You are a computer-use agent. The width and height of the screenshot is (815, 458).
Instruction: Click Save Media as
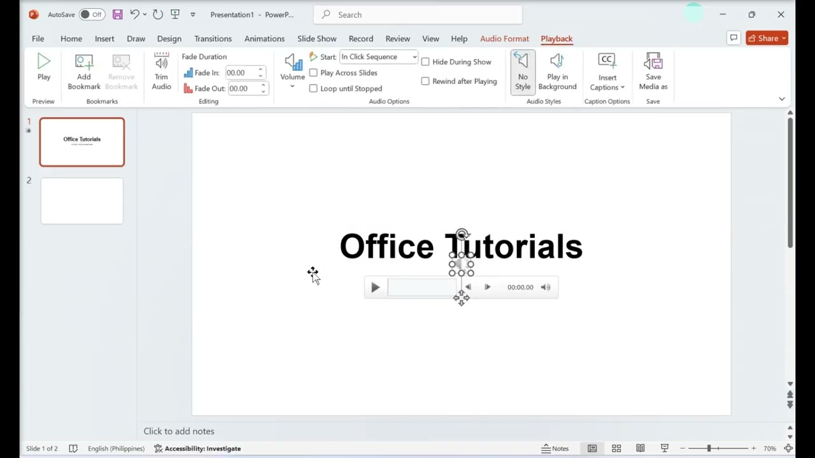(653, 71)
